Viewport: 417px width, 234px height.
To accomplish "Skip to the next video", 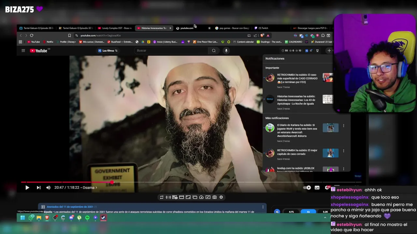I will [x=38, y=188].
